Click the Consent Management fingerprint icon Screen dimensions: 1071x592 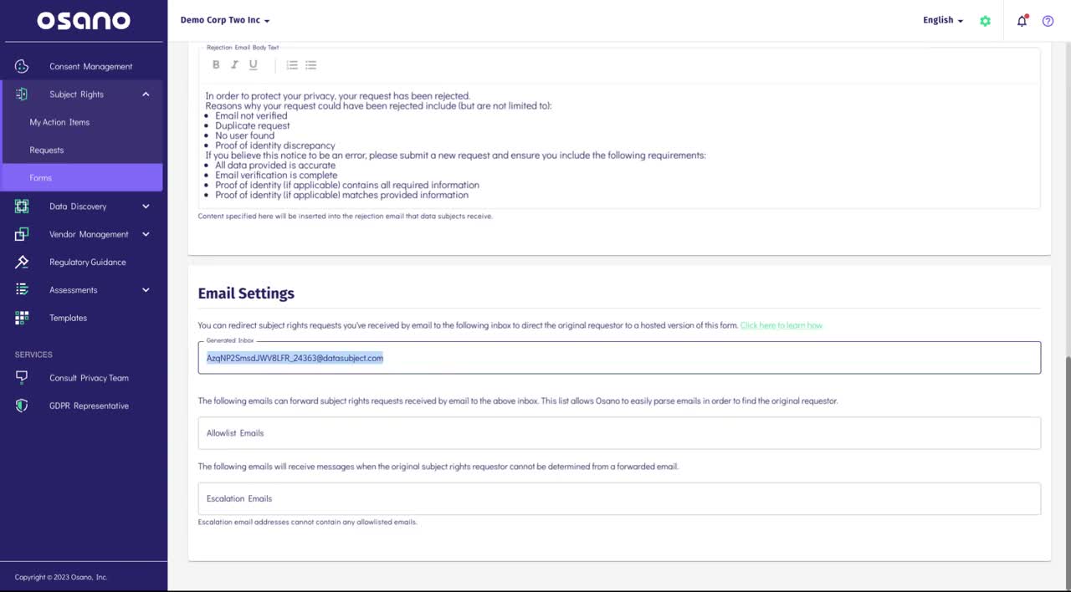(x=22, y=66)
